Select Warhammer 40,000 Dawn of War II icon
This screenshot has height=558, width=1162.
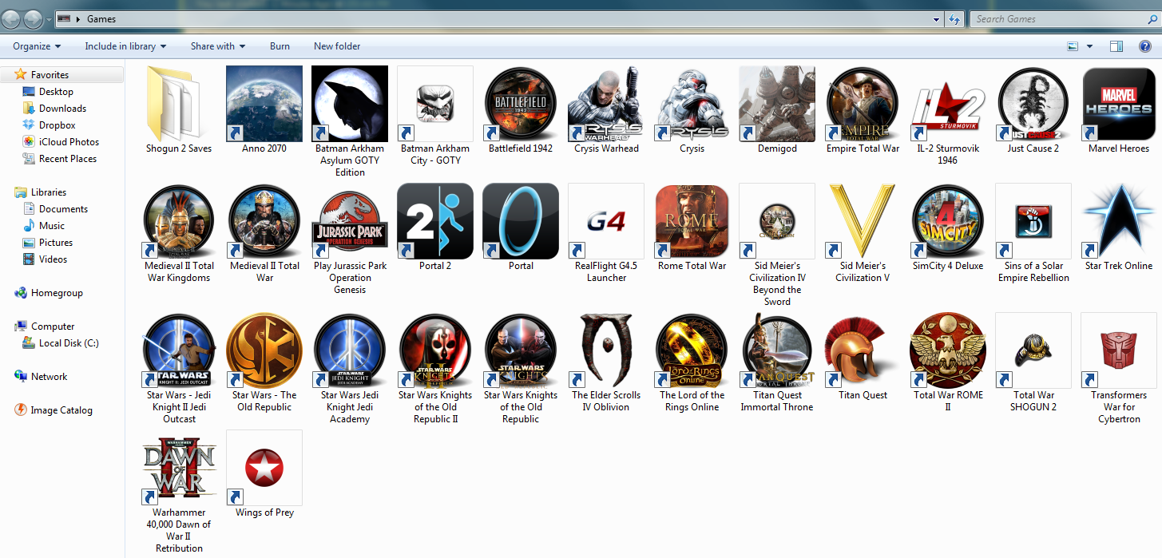(x=179, y=468)
